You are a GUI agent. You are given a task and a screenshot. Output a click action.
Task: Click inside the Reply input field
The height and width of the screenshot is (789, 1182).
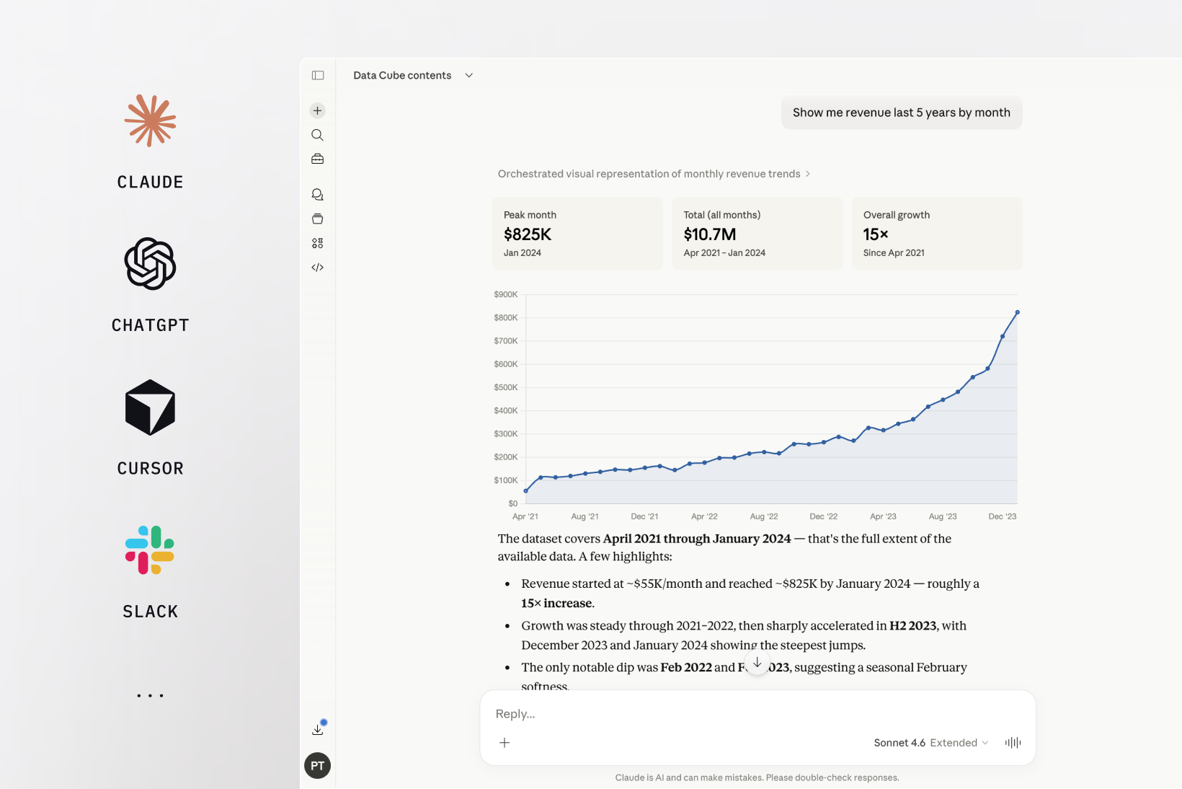pos(757,714)
